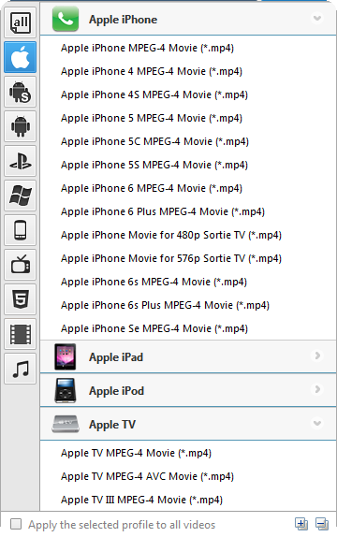The image size is (337, 537).
Task: Select Apple iPhone 6 Plus MPEG-4 Movie
Action: pyautogui.click(x=163, y=211)
